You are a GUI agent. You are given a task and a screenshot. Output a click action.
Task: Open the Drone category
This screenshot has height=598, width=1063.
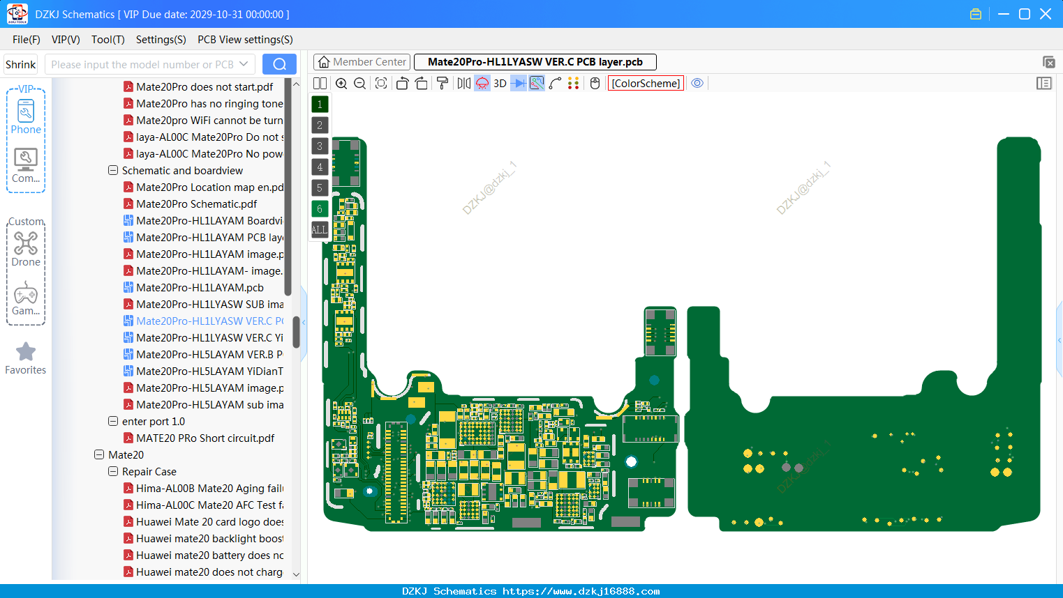26,249
